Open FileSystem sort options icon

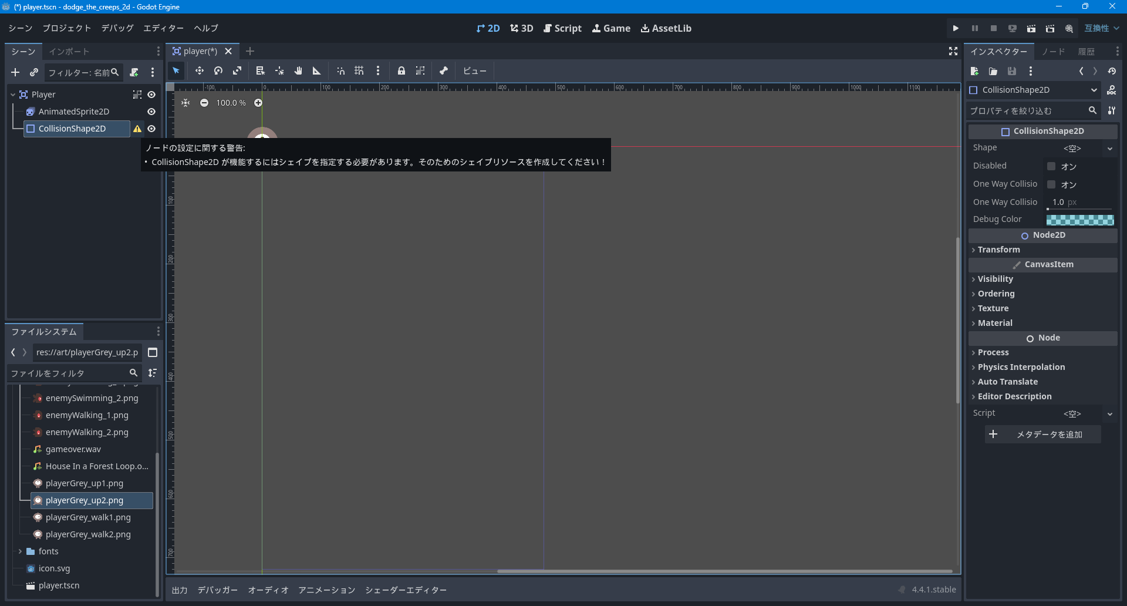153,373
